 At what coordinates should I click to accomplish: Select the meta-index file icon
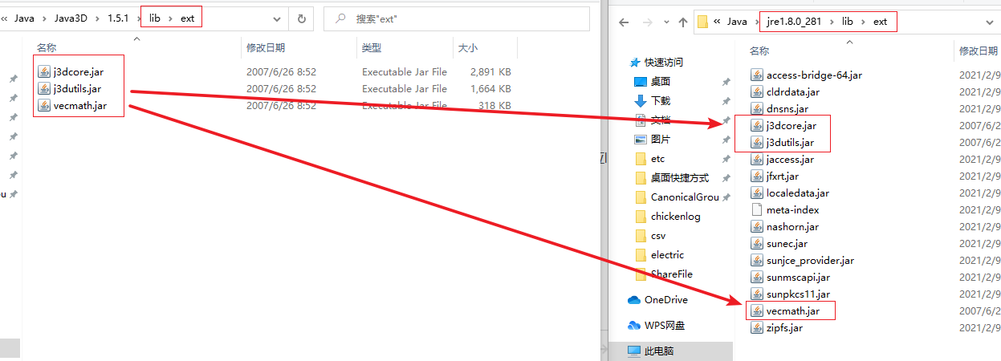[757, 209]
